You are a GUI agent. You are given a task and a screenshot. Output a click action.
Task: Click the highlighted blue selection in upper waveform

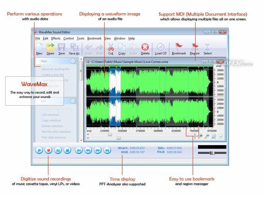pos(115,82)
